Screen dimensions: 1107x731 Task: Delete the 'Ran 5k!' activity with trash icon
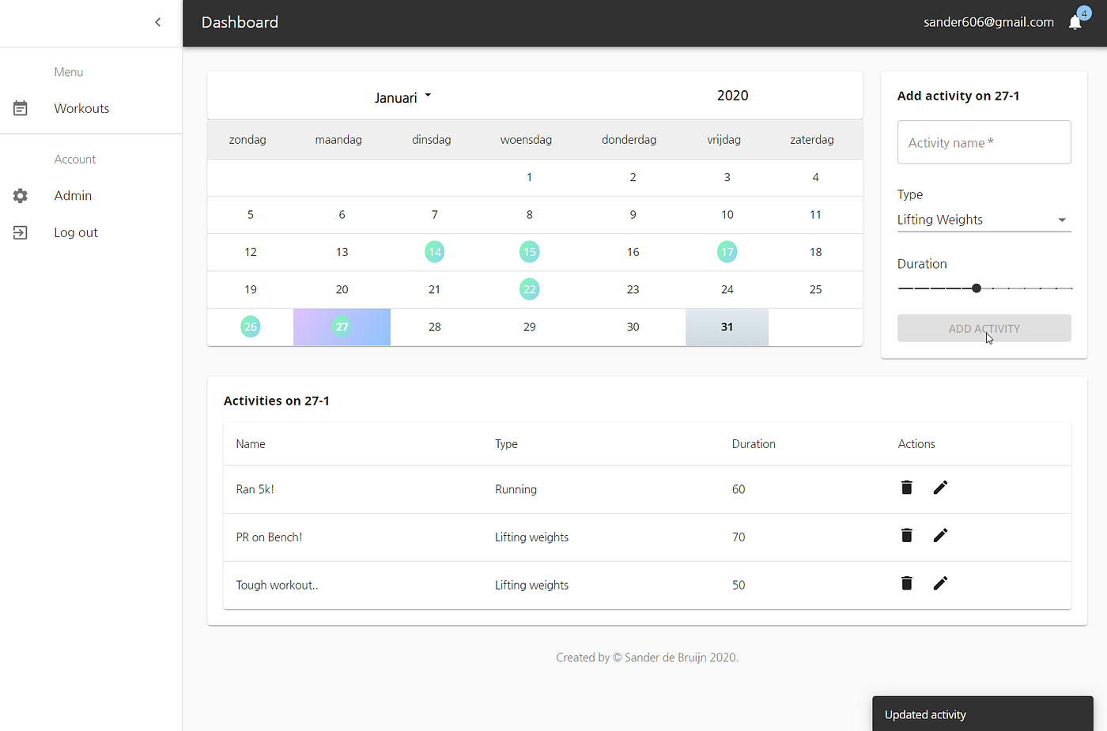point(906,488)
